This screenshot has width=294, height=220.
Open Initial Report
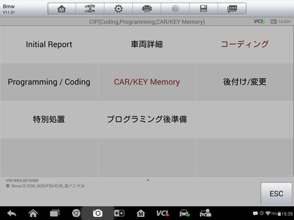tap(49, 45)
